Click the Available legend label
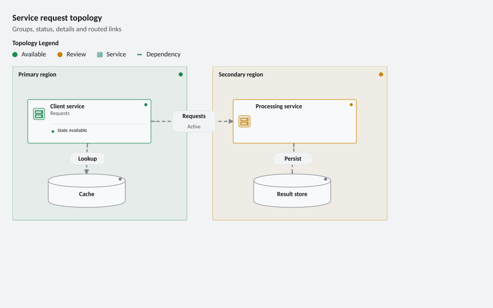The width and height of the screenshot is (493, 308). 34,54
